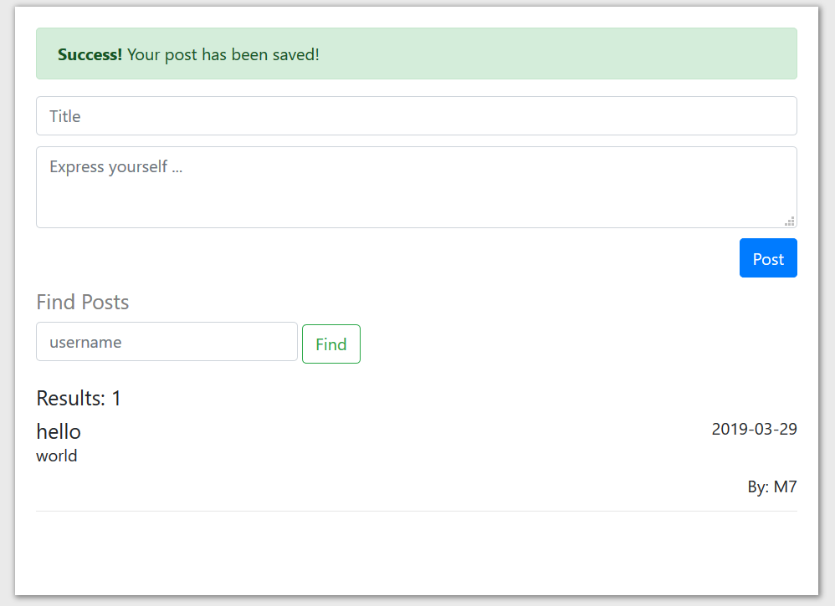Click the post body text 'world'

tap(57, 456)
